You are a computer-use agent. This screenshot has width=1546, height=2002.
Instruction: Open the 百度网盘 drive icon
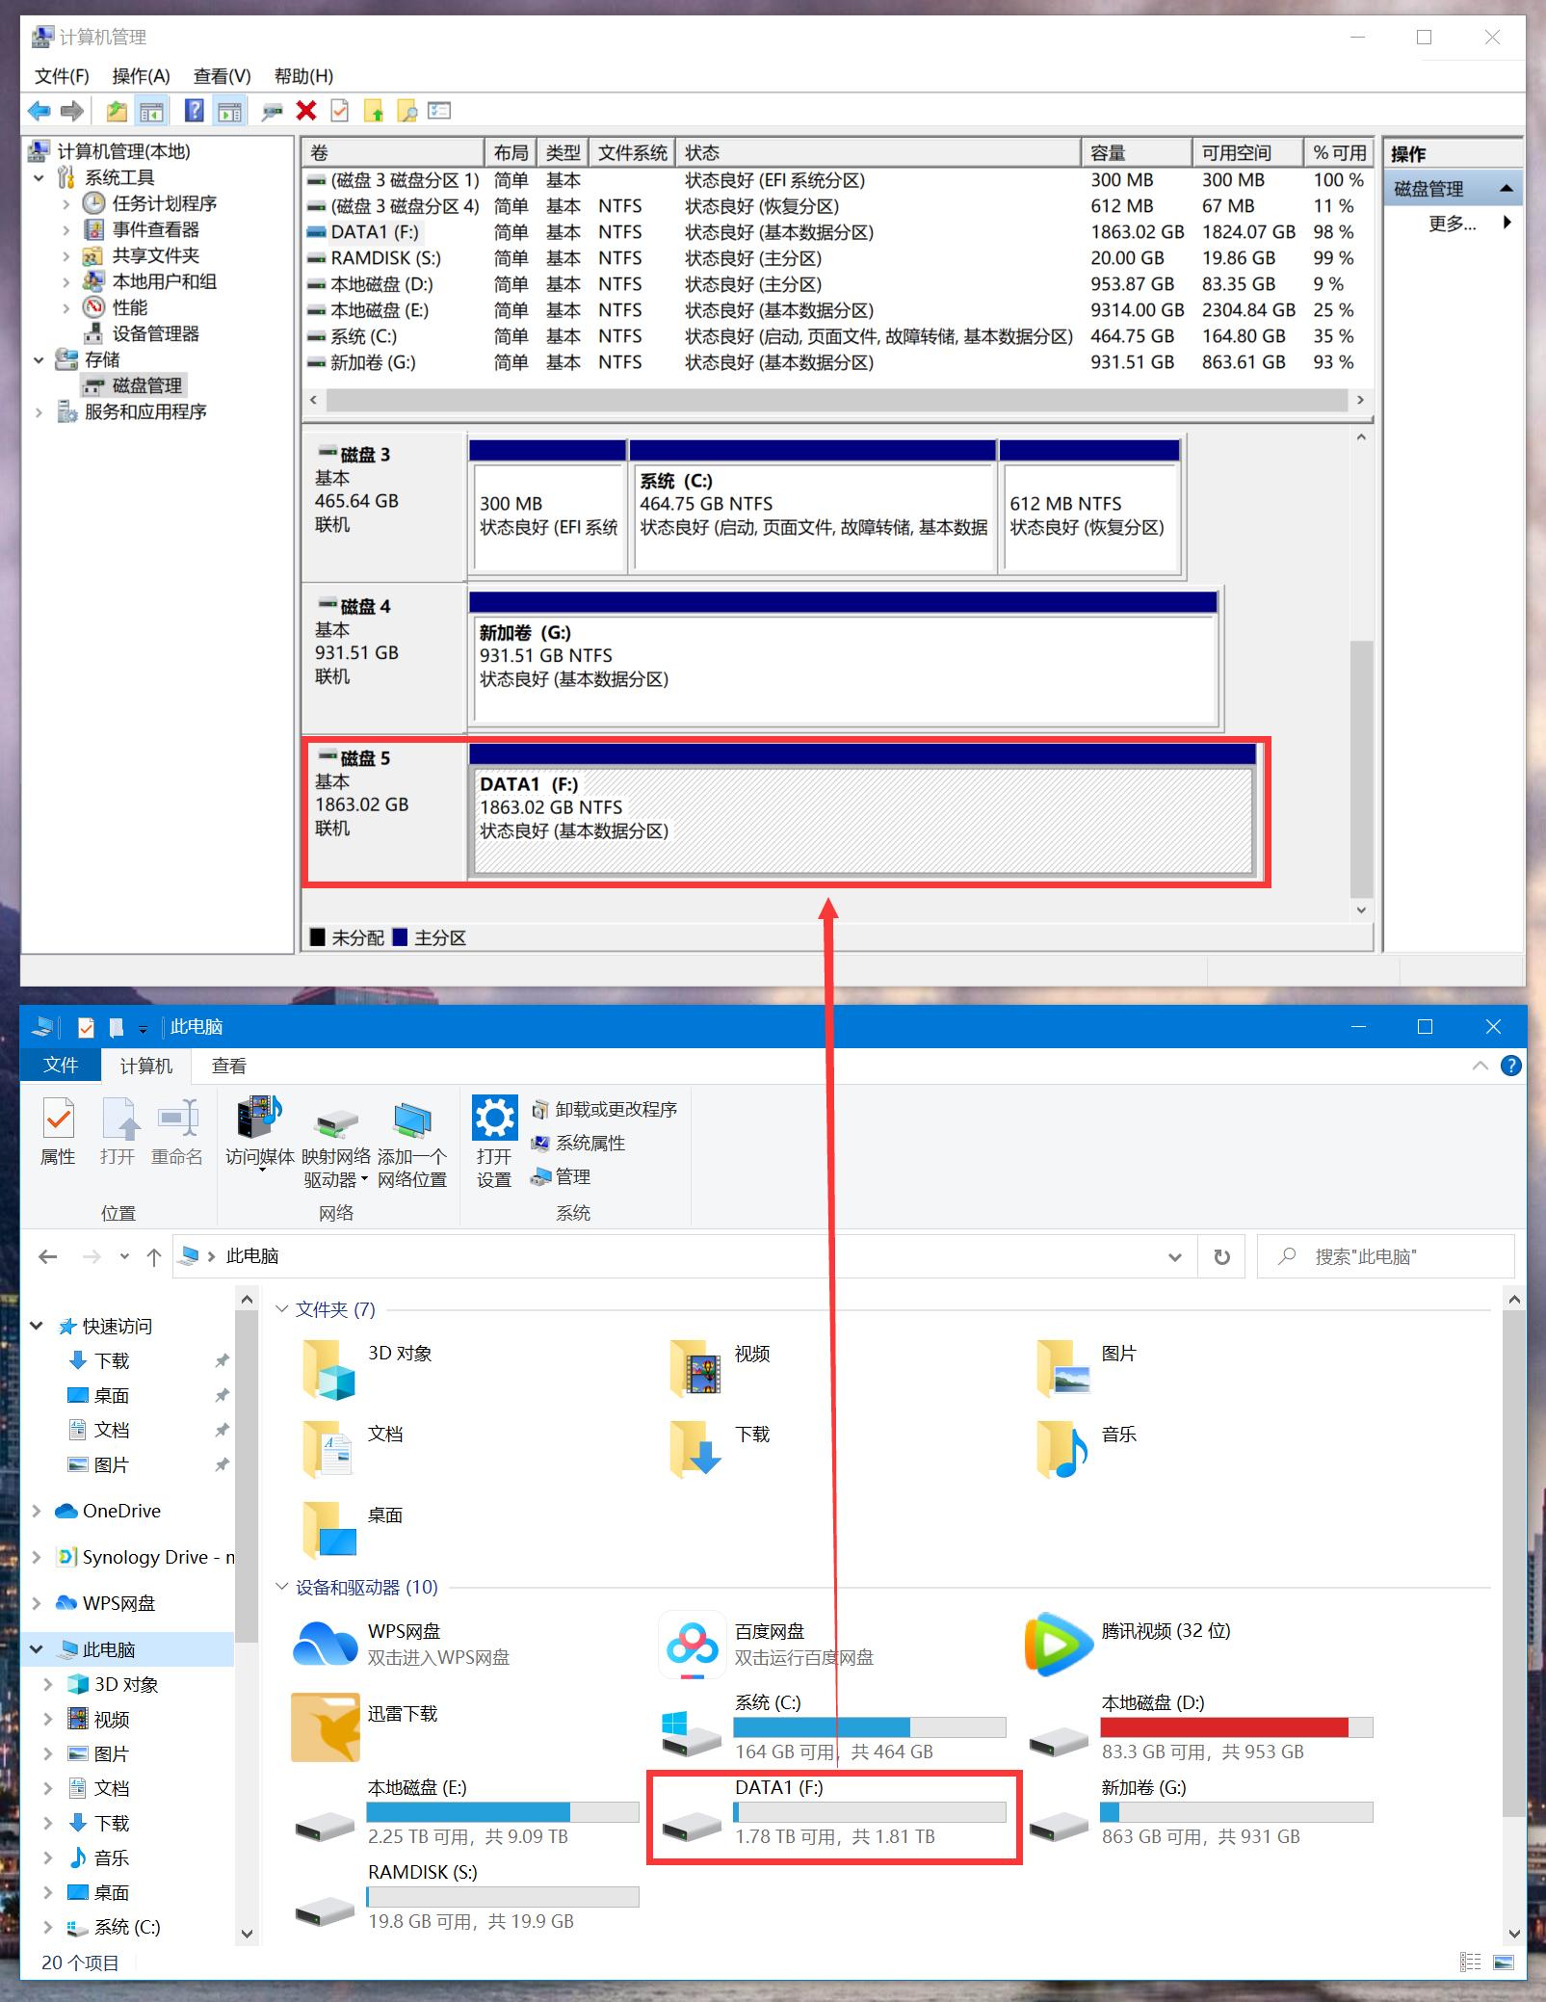pos(692,1643)
